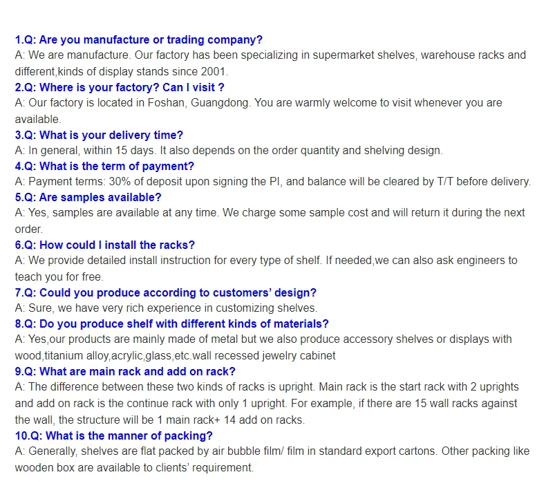Select question 8 about different kinds of materials
546x488 pixels.
click(x=171, y=323)
